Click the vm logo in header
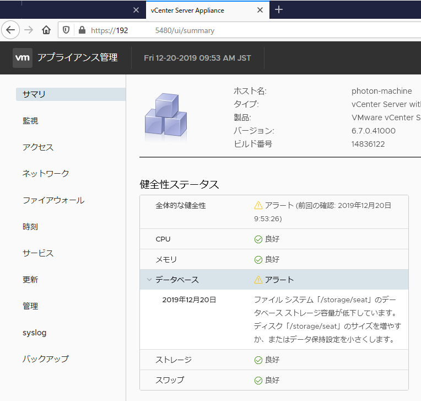 click(x=23, y=58)
